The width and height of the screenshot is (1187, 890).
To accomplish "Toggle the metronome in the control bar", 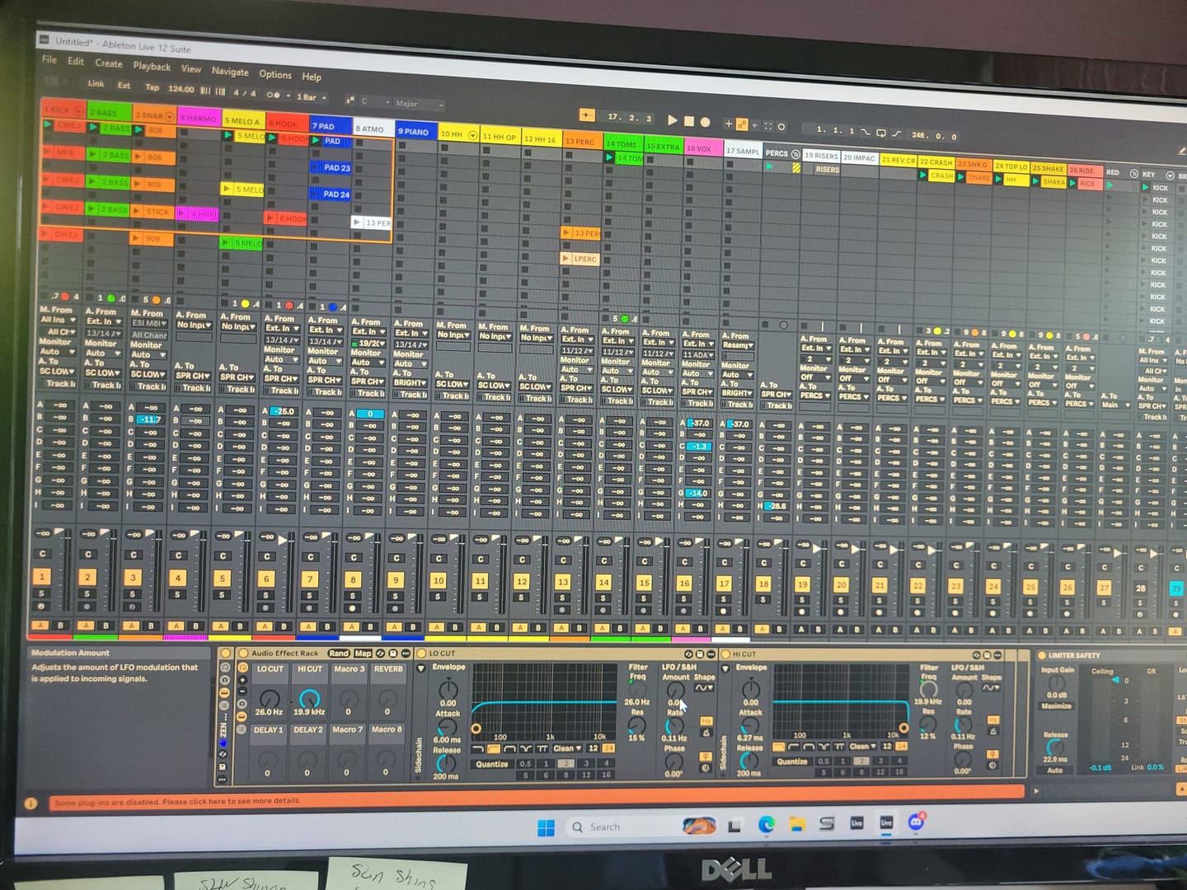I will pyautogui.click(x=274, y=95).
